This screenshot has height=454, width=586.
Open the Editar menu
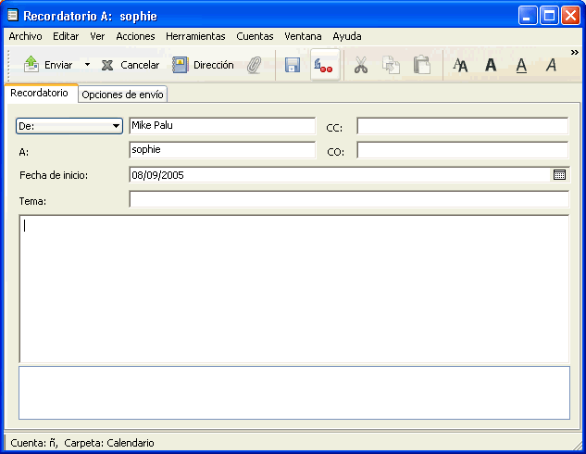pos(66,36)
